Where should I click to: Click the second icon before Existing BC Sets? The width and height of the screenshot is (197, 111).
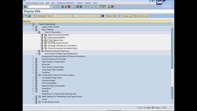coord(29,16)
